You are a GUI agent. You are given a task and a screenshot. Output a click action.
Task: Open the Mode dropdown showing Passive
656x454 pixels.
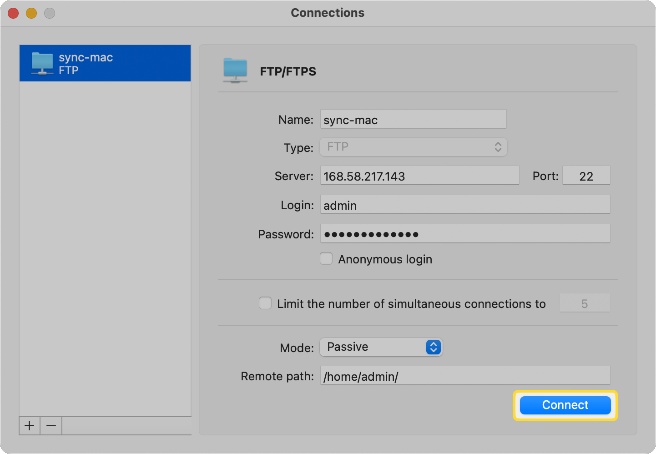pos(381,347)
